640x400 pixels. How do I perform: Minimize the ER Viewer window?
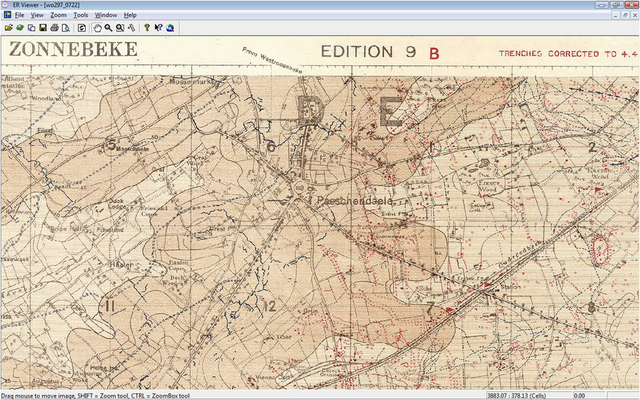(602, 5)
